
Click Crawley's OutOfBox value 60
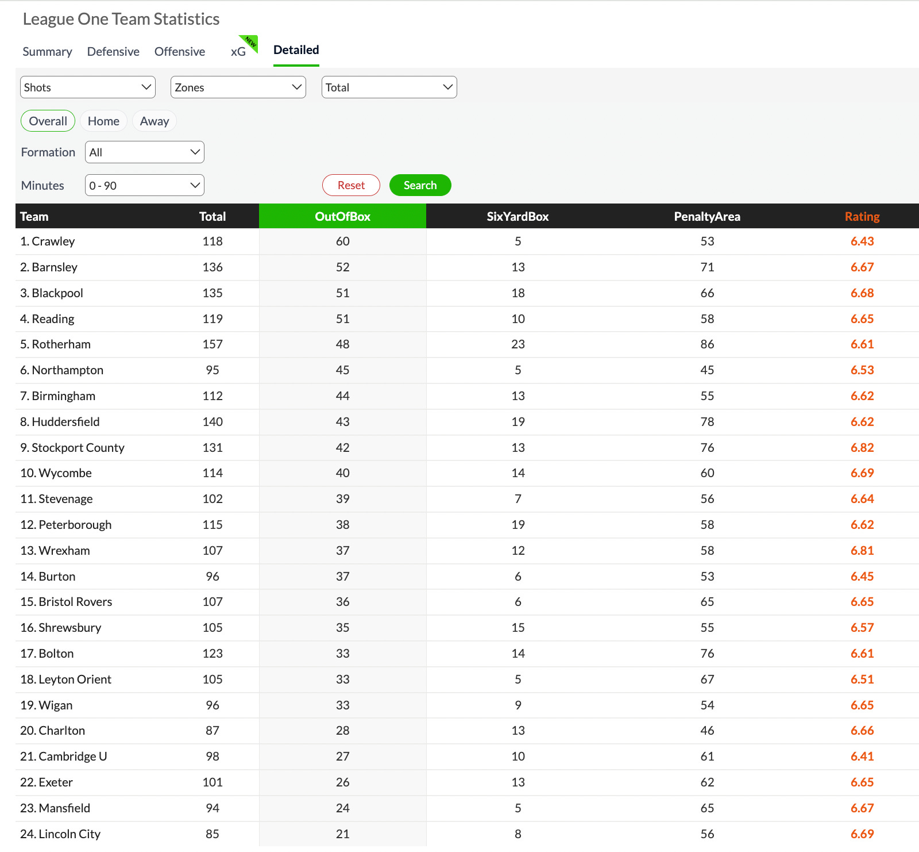tap(343, 241)
